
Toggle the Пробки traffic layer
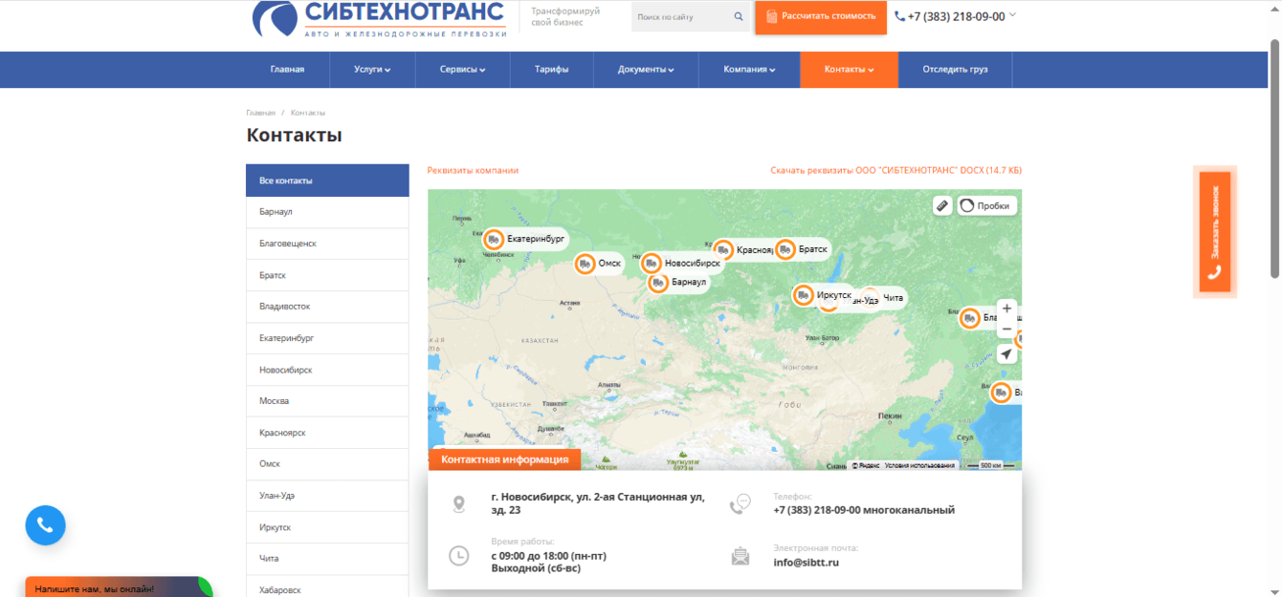(x=986, y=205)
